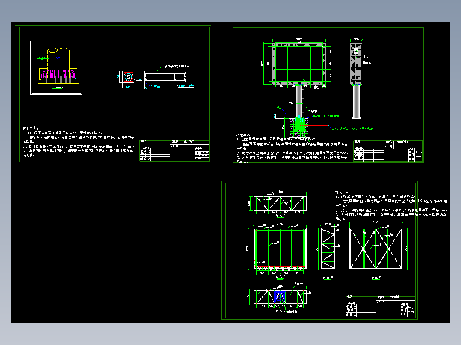Click the 992 dimension under the bottom truss
The image size is (461, 345).
click(291, 306)
